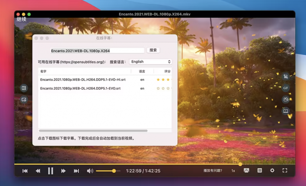This screenshot has width=306, height=186.
Task: Open the screen cast icon
Action: (x=286, y=111)
